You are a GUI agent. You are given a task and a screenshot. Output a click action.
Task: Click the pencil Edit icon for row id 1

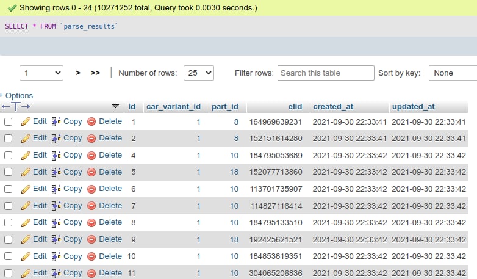[26, 121]
